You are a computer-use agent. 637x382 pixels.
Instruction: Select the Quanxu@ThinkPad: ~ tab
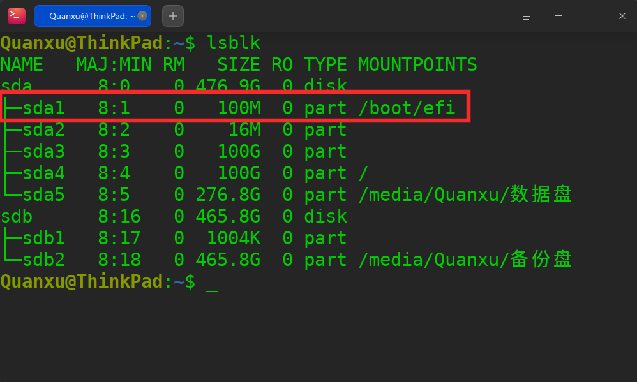[92, 16]
